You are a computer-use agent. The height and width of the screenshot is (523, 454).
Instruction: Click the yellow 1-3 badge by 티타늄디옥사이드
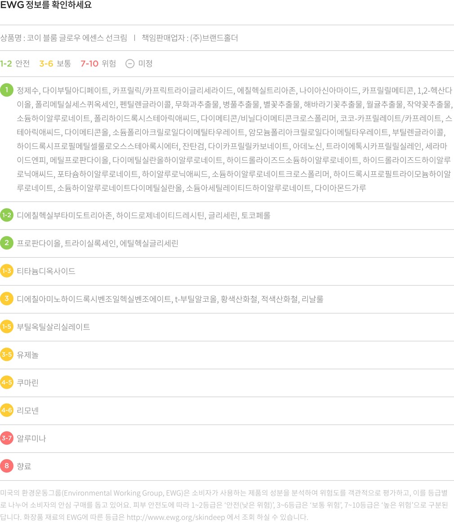click(x=7, y=271)
